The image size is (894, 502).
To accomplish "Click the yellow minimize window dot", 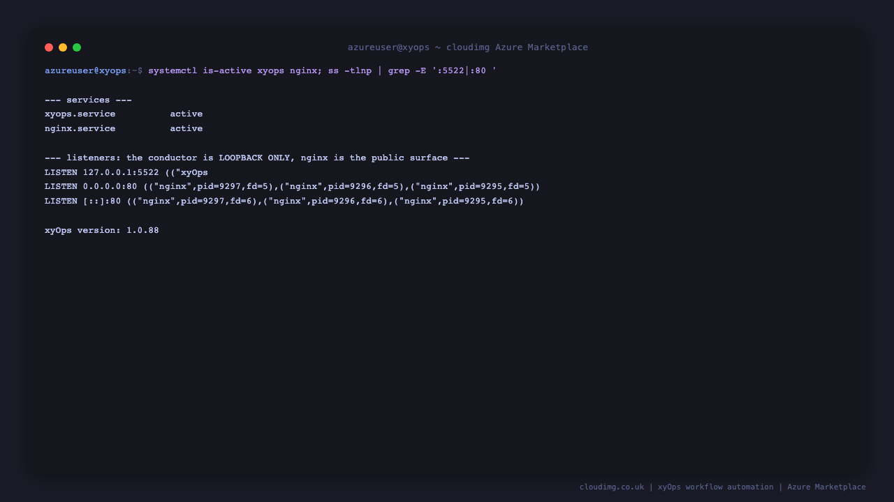I will click(63, 47).
